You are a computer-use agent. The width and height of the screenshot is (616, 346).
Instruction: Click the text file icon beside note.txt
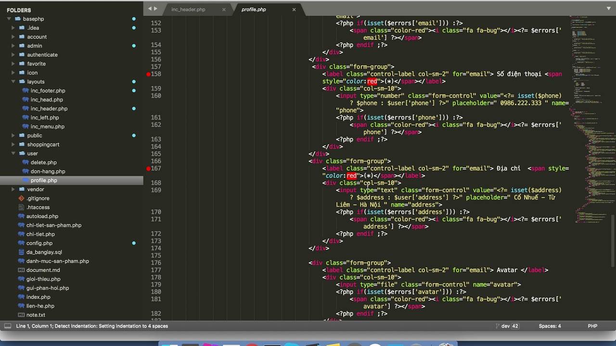click(21, 315)
